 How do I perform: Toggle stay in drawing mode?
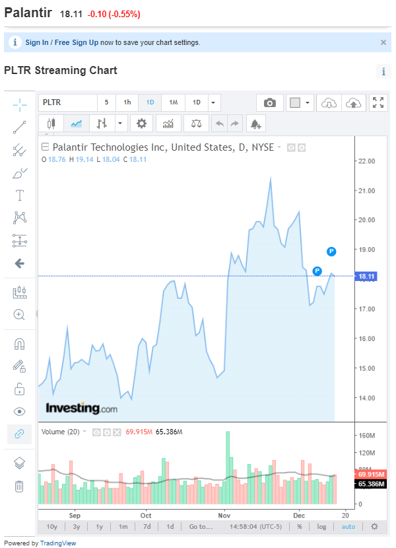point(20,366)
